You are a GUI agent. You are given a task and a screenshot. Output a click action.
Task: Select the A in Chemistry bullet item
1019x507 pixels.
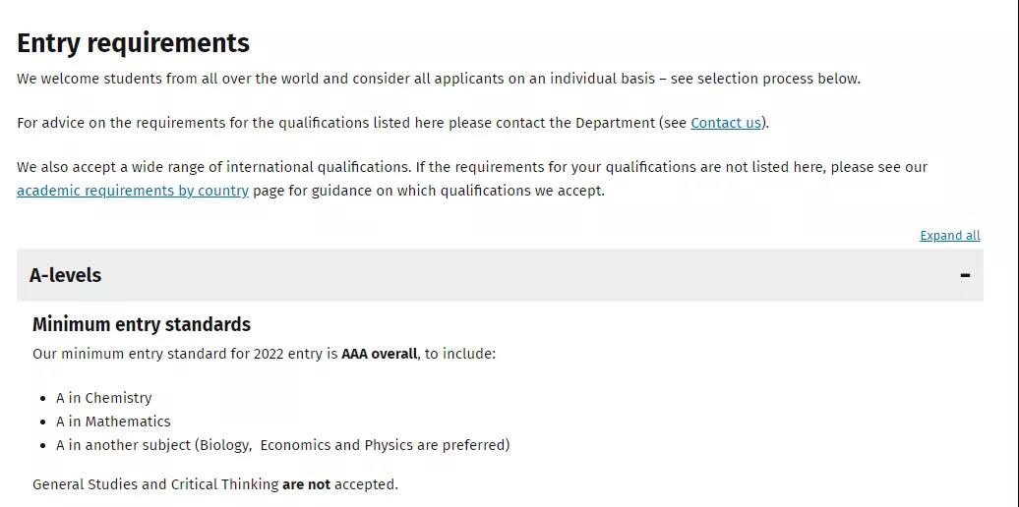104,398
